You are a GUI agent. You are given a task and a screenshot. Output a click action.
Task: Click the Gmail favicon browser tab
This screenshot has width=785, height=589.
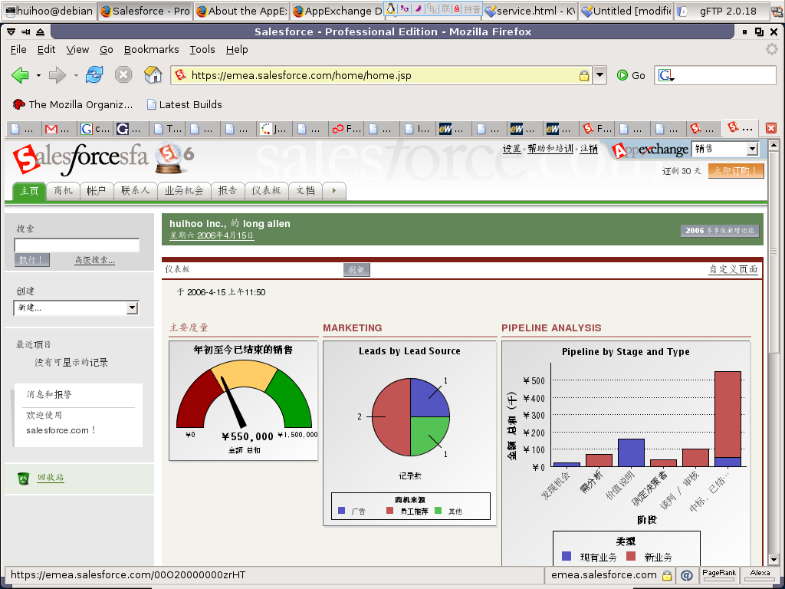point(51,129)
